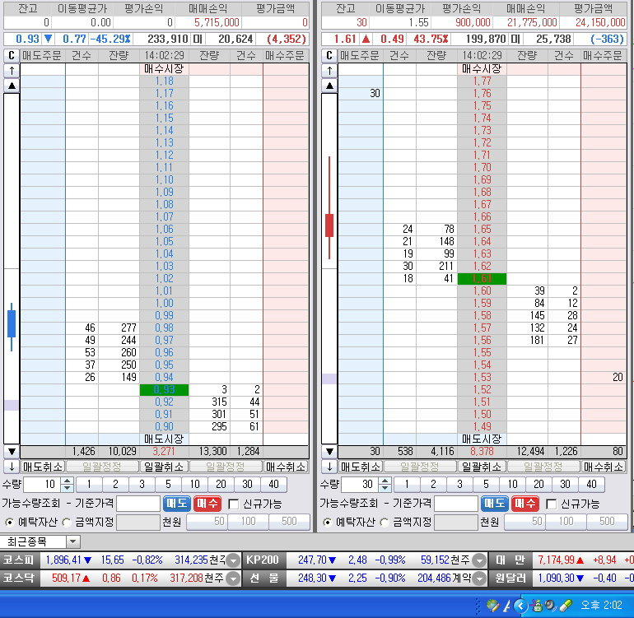Viewport: 634px width, 618px height.
Task: Click the 기준가격 input field in left panel
Action: pos(138,503)
